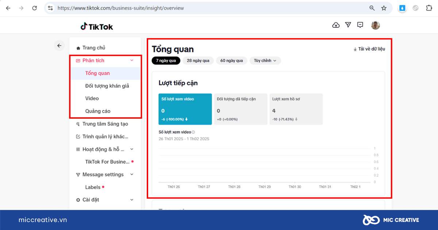Viewport: 438px width, 230px height.
Task: Click the Hoạt động & hỗ trợ icon
Action: [x=78, y=149]
